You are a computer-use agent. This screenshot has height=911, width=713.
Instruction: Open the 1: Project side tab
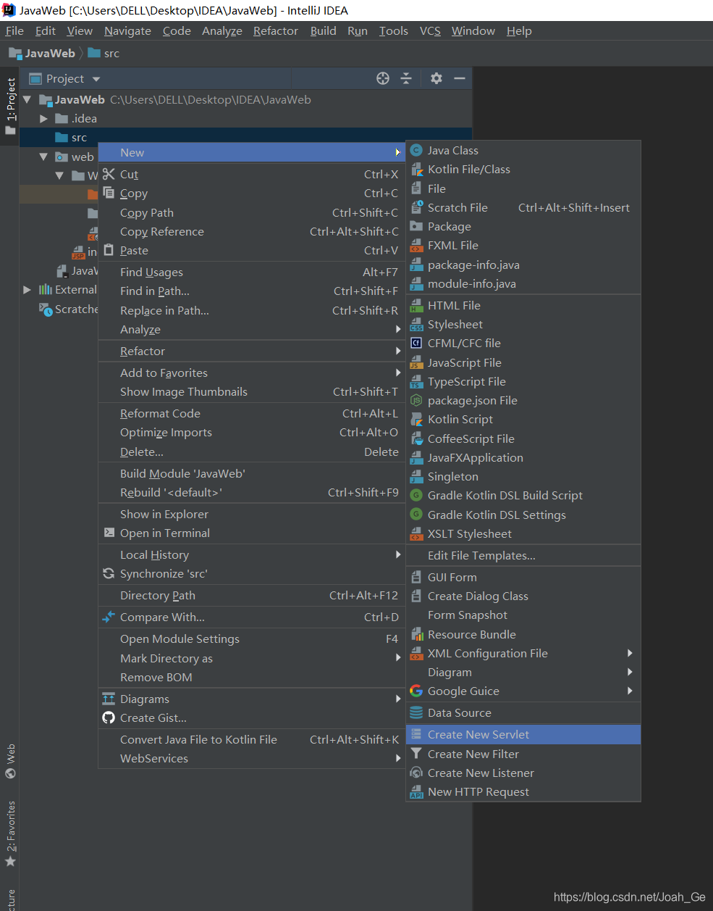(x=10, y=107)
